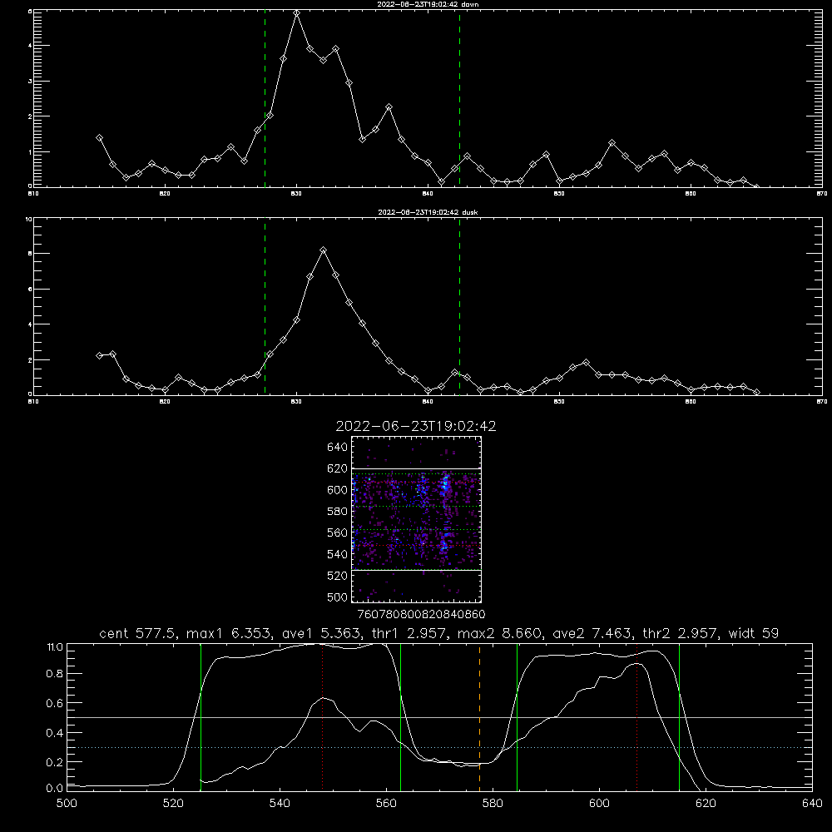Click the 'widt 59' value
832x832 pixels.
[754, 633]
